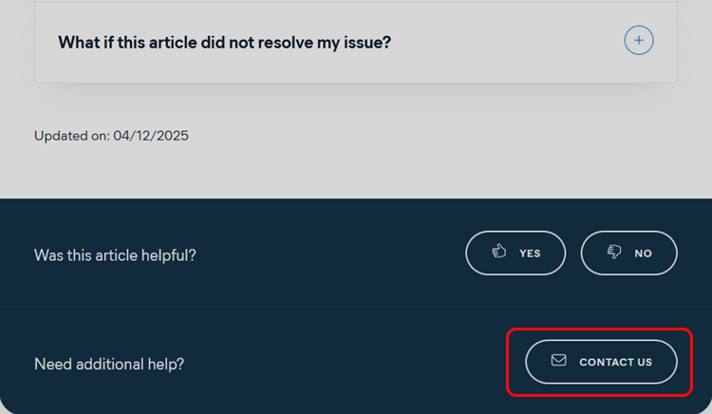The height and width of the screenshot is (414, 712).
Task: Click the thumbs-up icon
Action: point(499,253)
